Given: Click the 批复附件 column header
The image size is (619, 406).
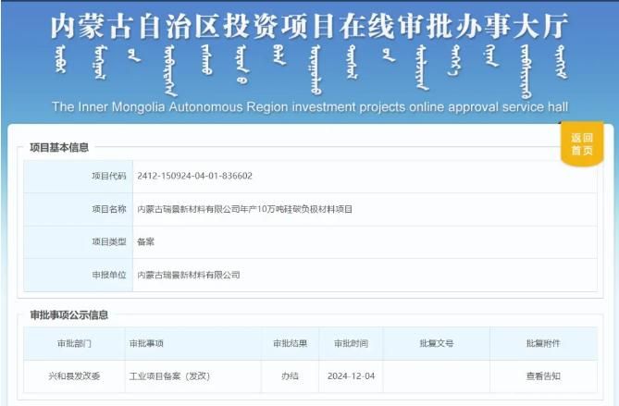Looking at the screenshot, I should [543, 344].
